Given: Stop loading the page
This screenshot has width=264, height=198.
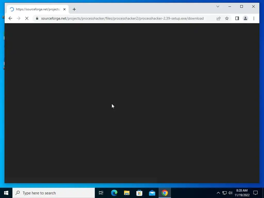Looking at the screenshot, I should pyautogui.click(x=27, y=18).
